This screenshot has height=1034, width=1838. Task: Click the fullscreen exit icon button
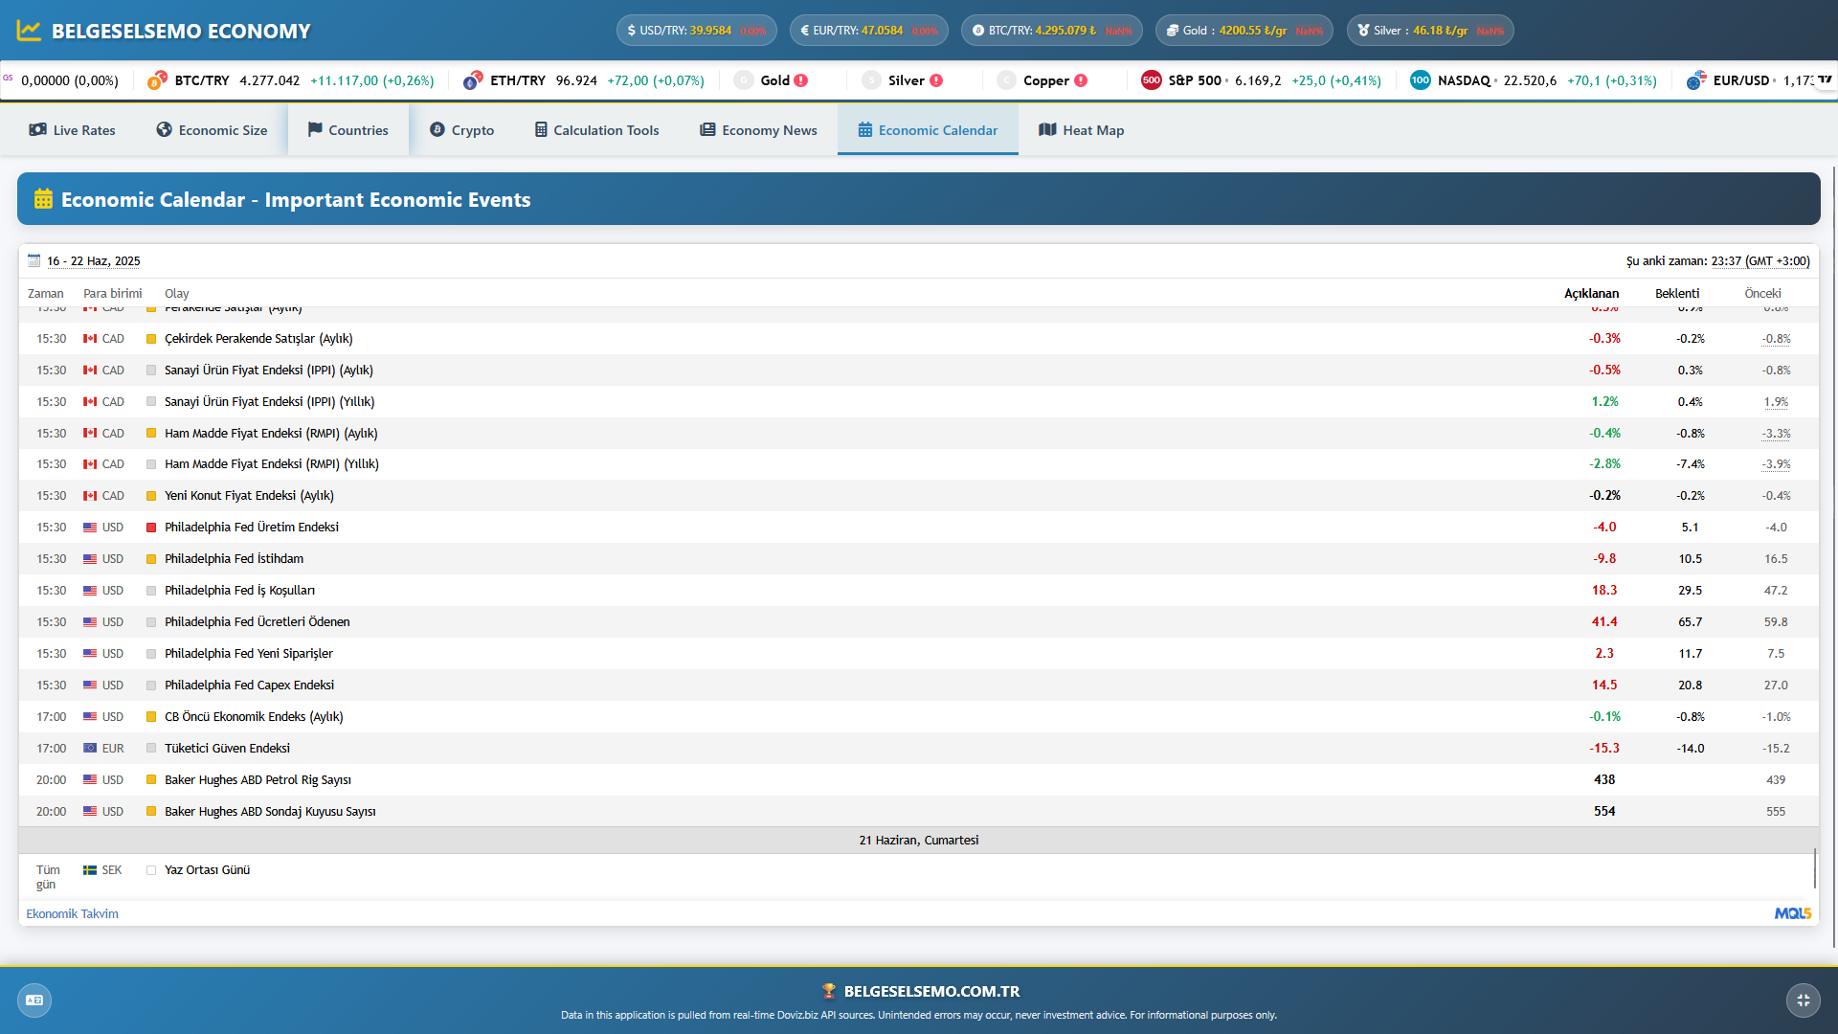tap(1803, 1000)
